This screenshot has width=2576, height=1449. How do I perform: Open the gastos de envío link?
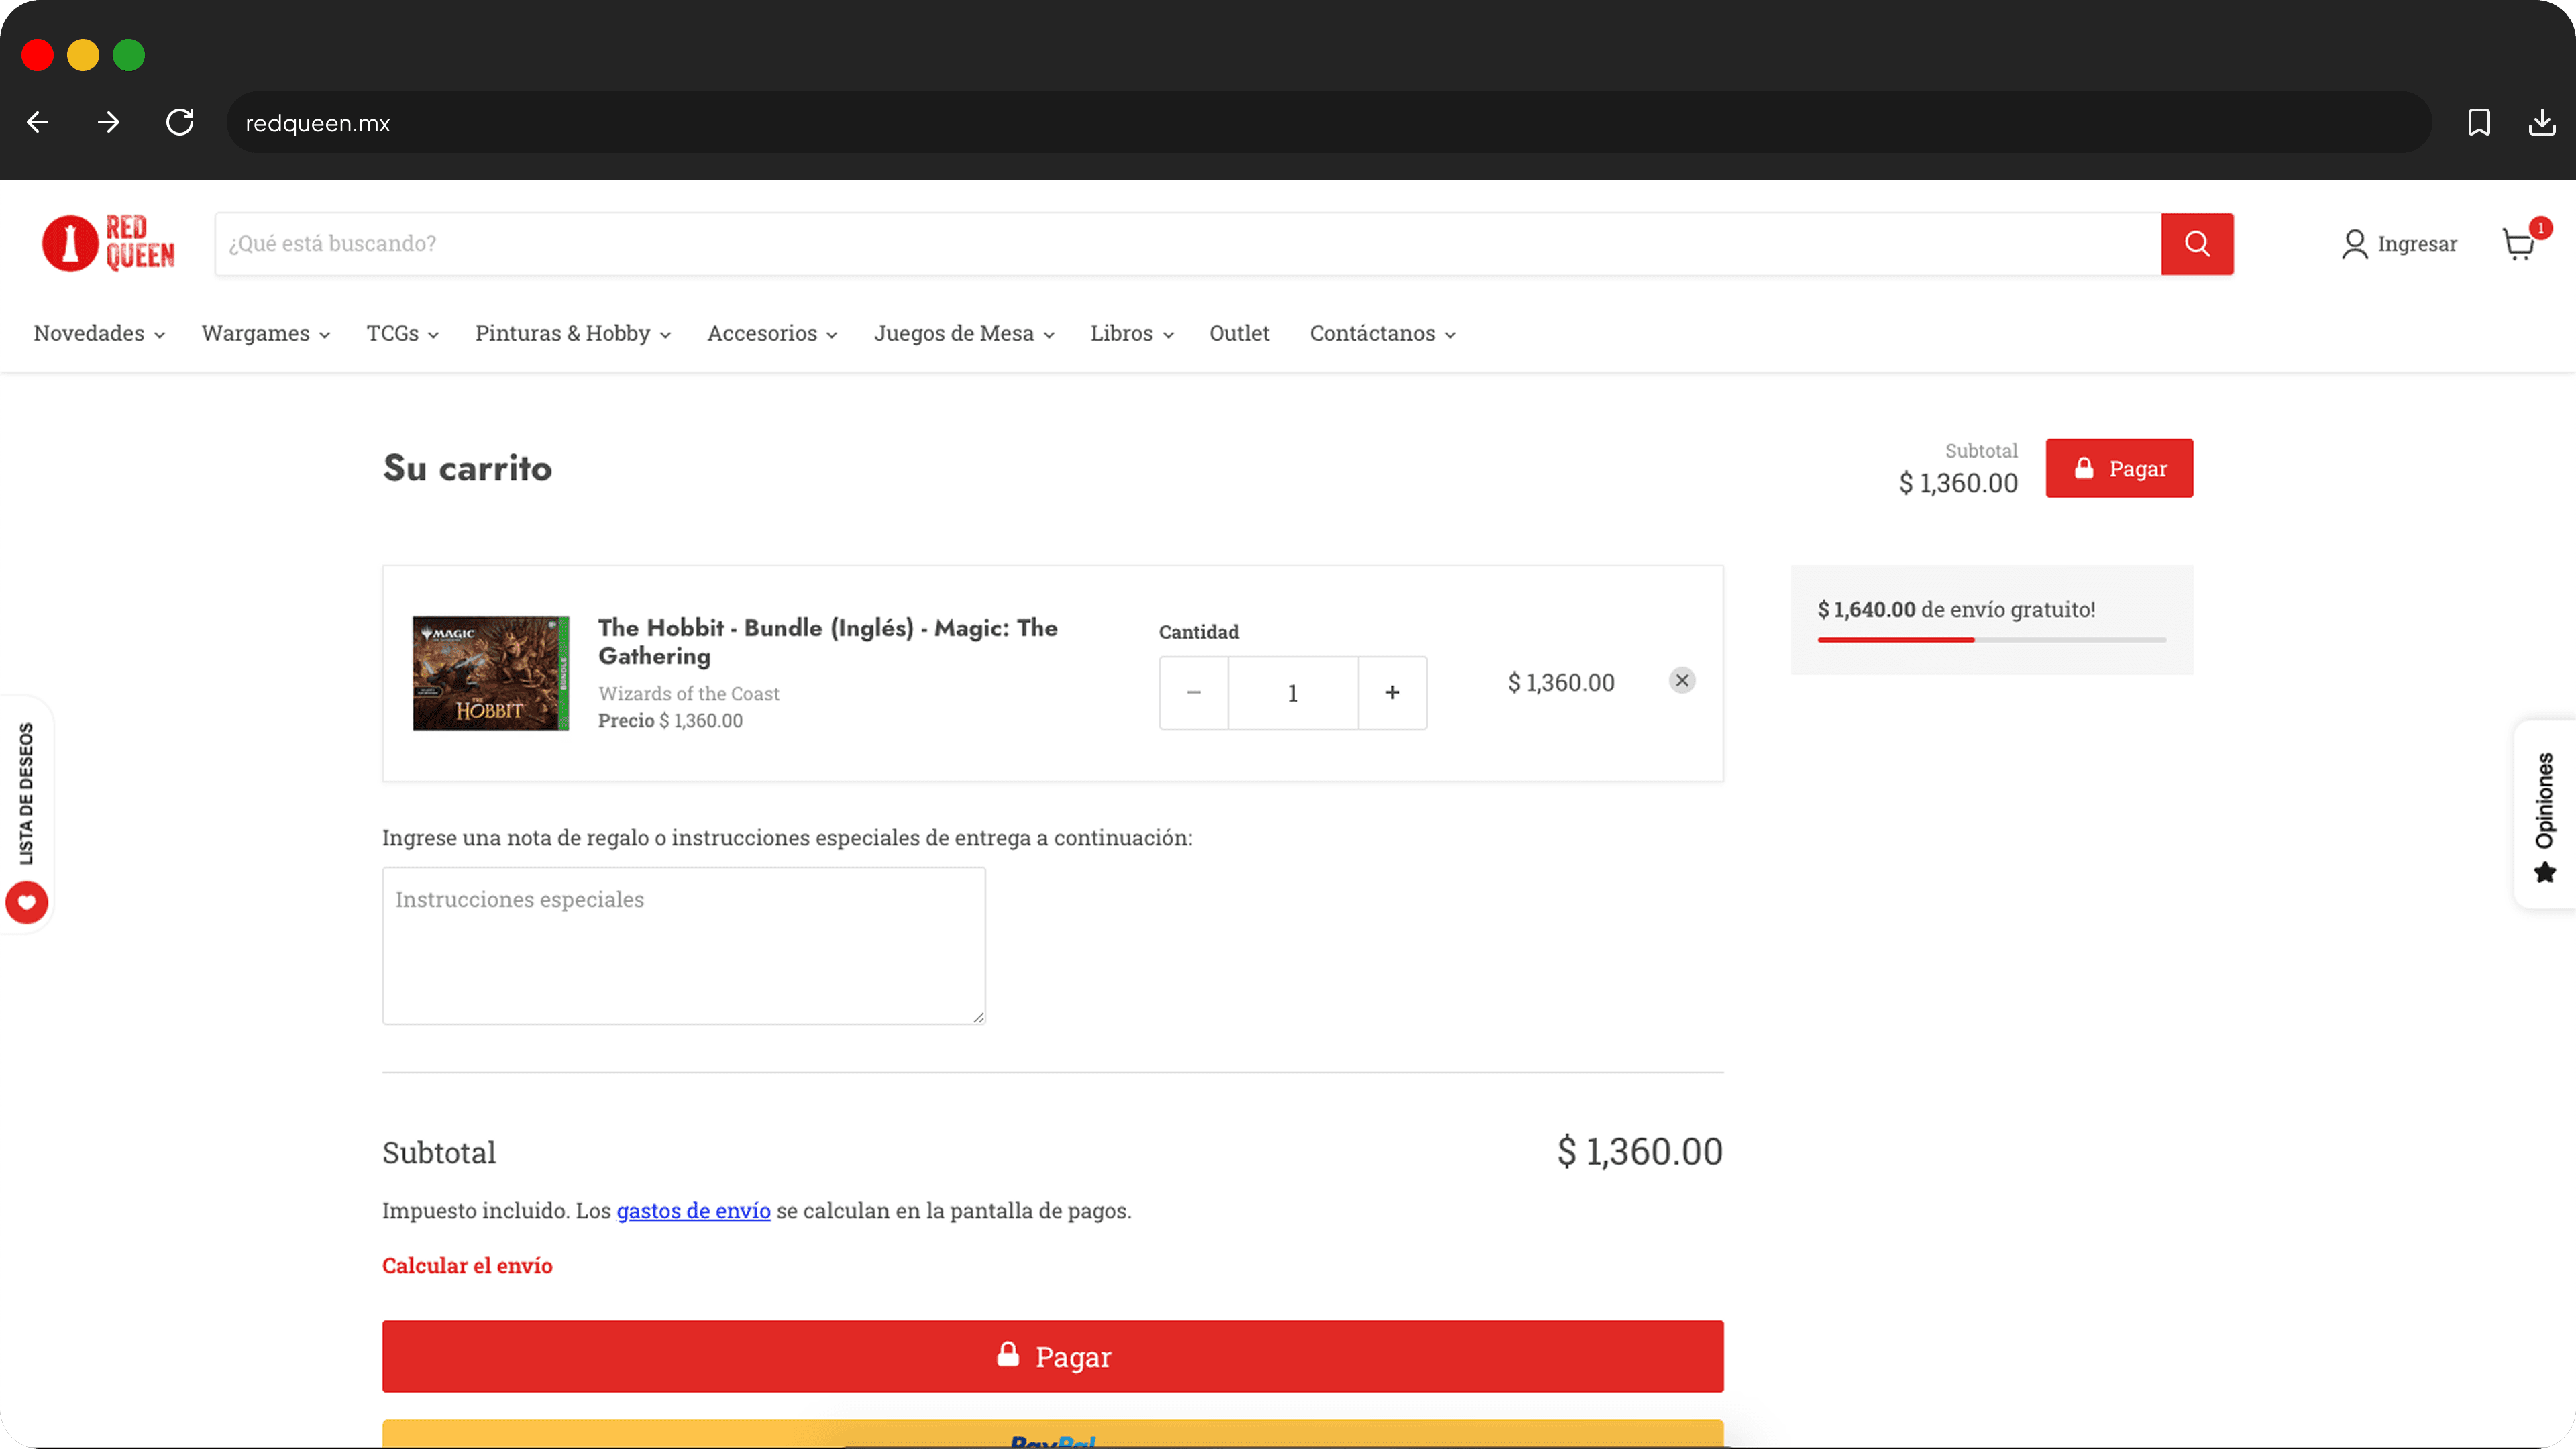click(693, 1210)
